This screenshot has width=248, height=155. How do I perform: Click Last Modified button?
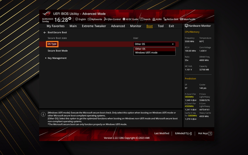162,133
